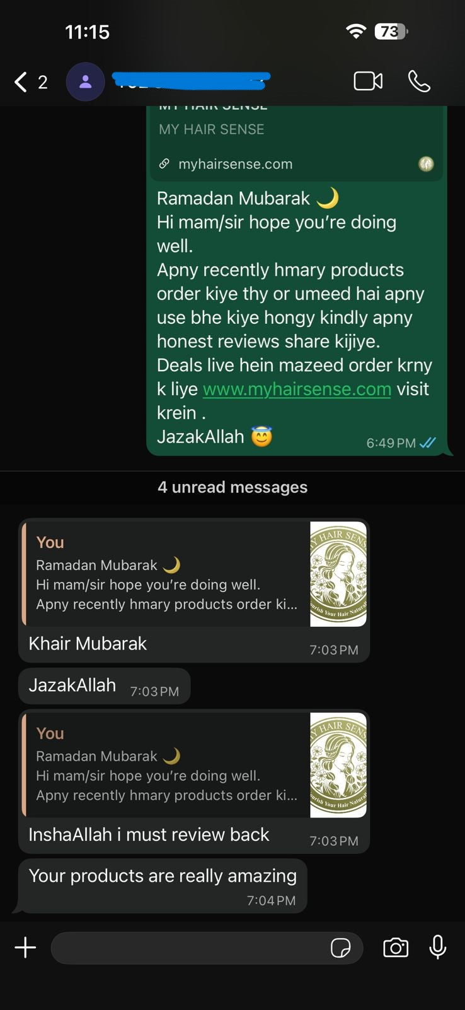Tap the MY HAIR SENSE preview title
Screen dimensions: 465x1010
212,129
